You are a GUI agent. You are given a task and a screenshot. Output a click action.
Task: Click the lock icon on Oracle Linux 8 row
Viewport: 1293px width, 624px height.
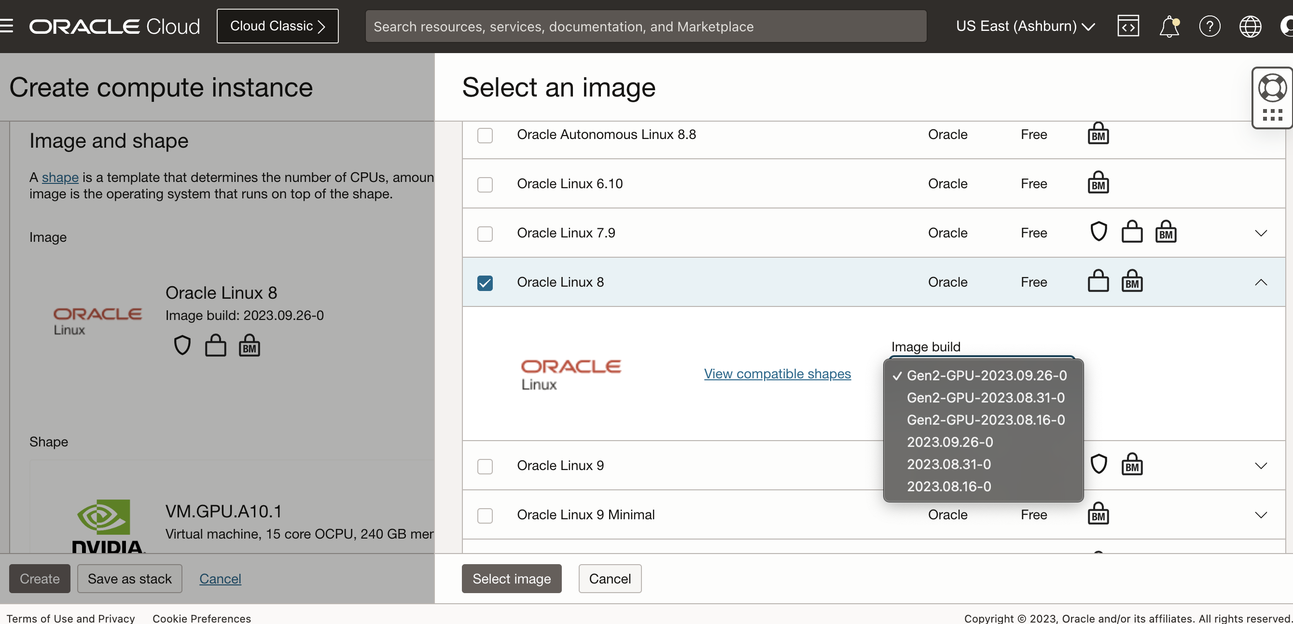1099,281
